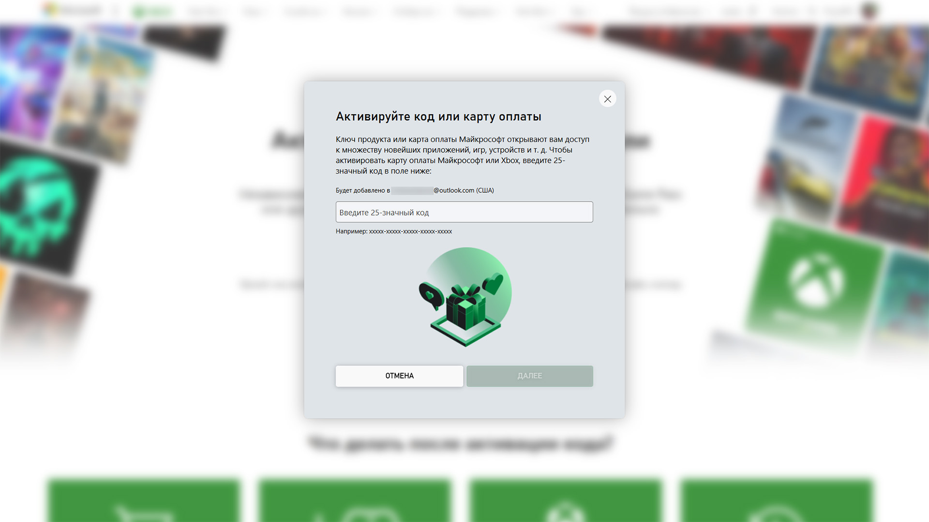This screenshot has height=522, width=929.
Task: Click the ДАЛЕЕ button
Action: [x=530, y=376]
